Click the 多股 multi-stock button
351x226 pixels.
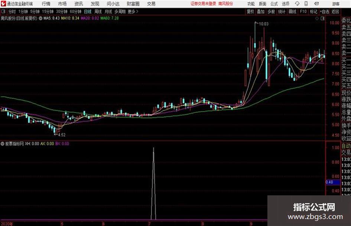point(271,12)
